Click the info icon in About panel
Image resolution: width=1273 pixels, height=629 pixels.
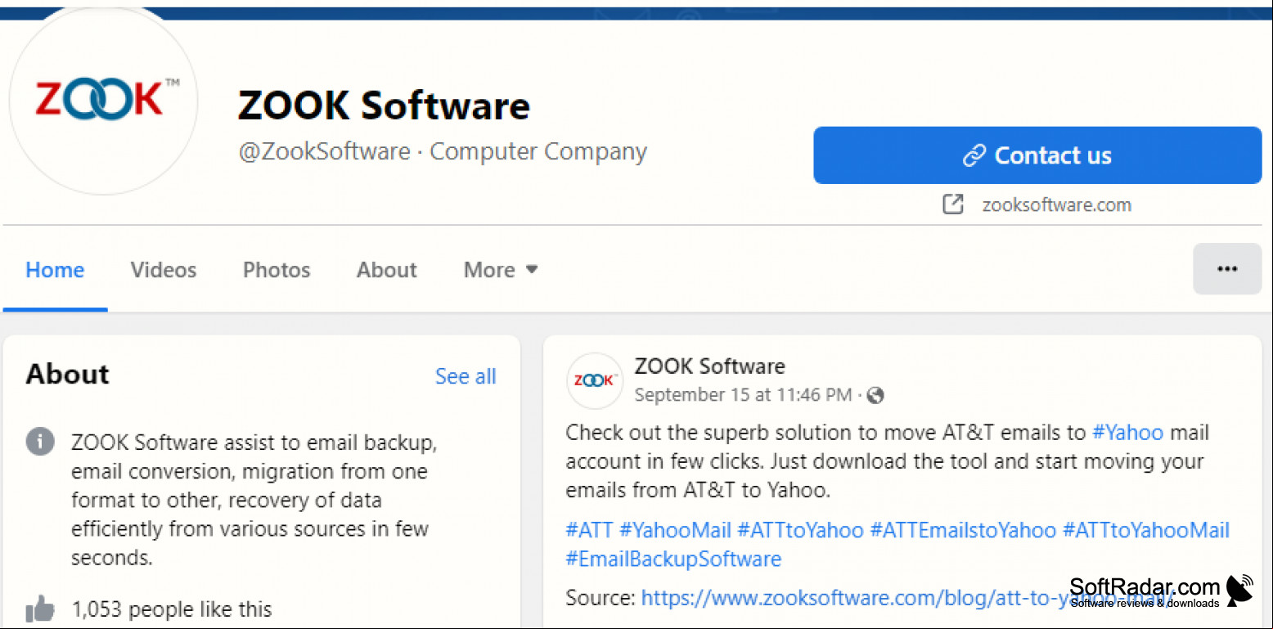pyautogui.click(x=40, y=442)
